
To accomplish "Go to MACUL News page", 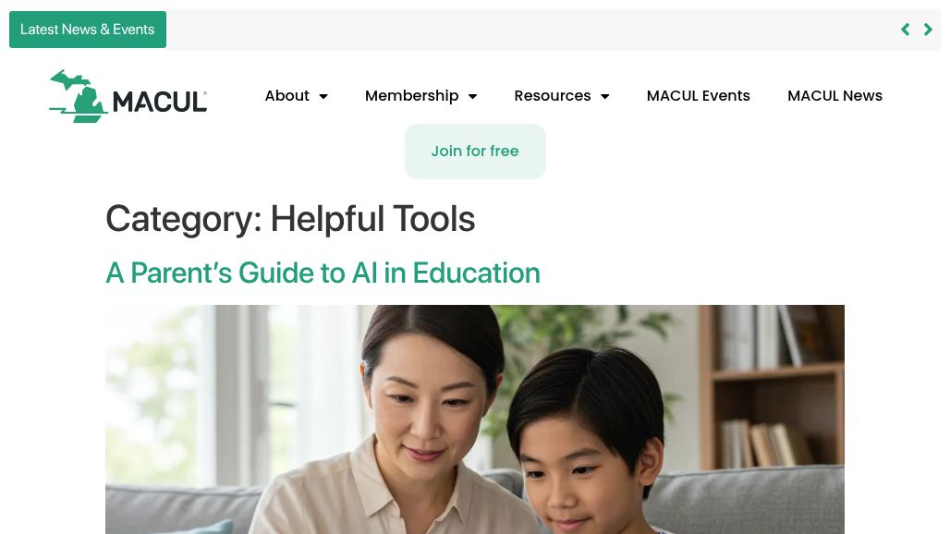I will tap(834, 96).
